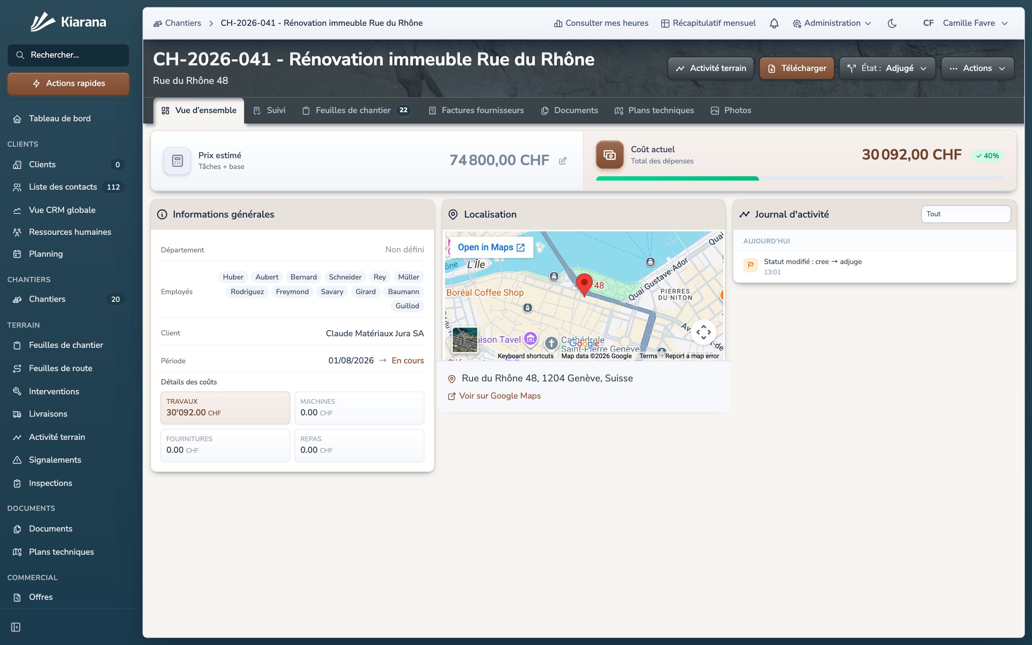Open Signalements in the sidebar
The image size is (1032, 645).
coord(68,460)
